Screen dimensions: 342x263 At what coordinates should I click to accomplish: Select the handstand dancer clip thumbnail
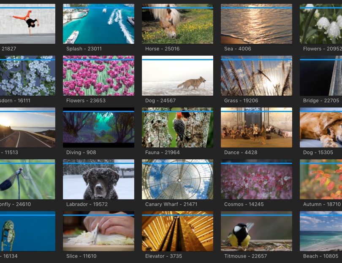tap(27, 24)
